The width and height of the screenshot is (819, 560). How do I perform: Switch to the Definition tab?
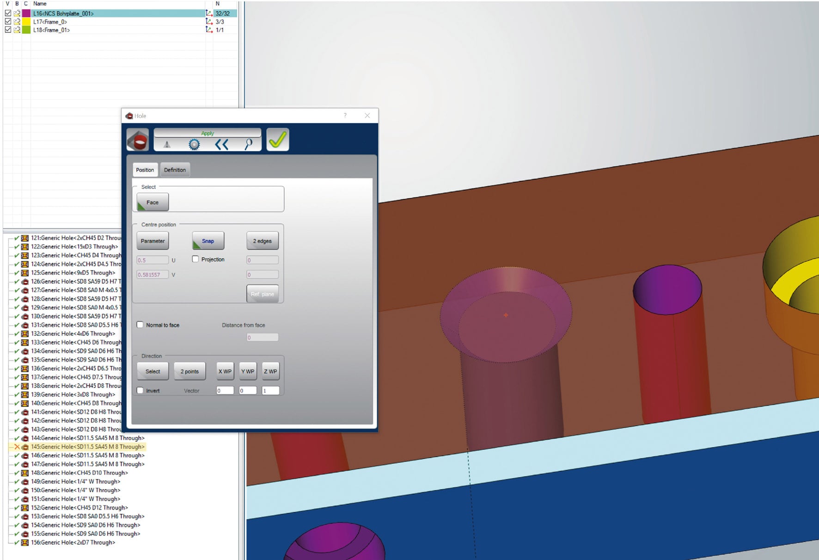pos(175,170)
